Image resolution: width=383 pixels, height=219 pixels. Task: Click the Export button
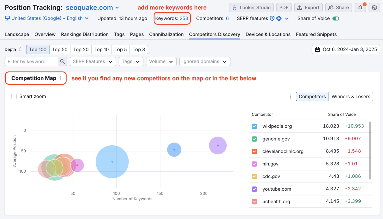pos(308,8)
